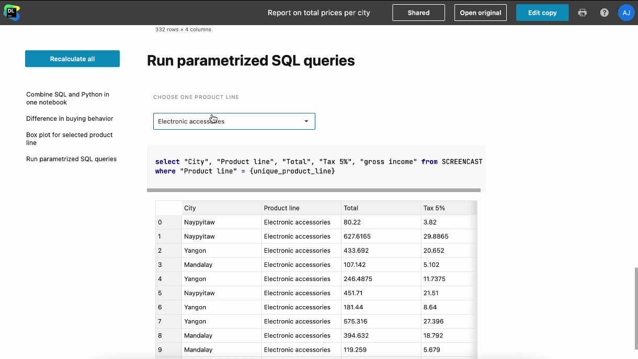Click the report title "Report on total prices per city"

[319, 13]
